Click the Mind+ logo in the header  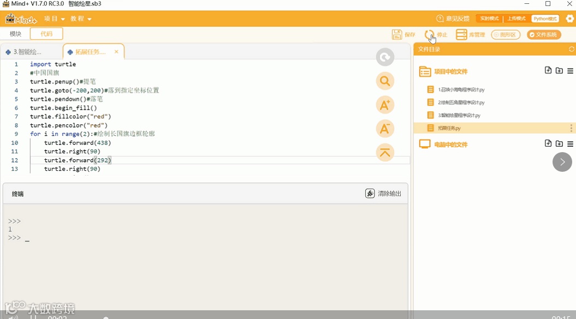click(x=21, y=19)
